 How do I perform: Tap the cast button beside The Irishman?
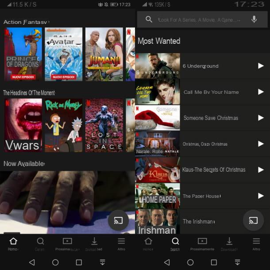pos(253,220)
